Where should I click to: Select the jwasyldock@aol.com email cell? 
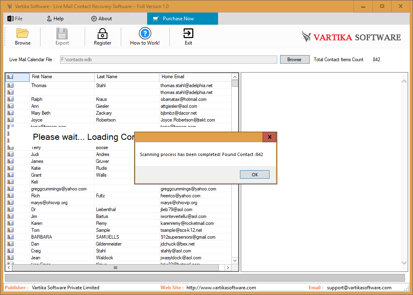pyautogui.click(x=195, y=257)
